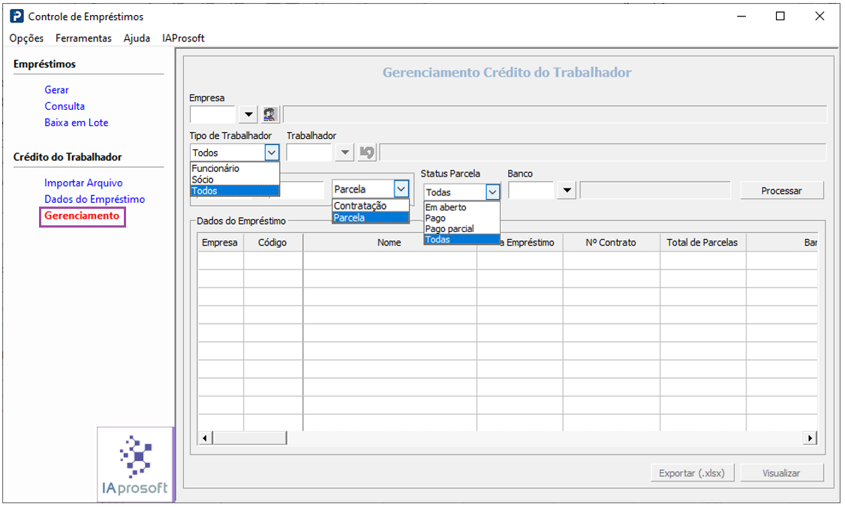
Task: Expand the Tipo de Trabalhador combo box
Action: pyautogui.click(x=272, y=152)
